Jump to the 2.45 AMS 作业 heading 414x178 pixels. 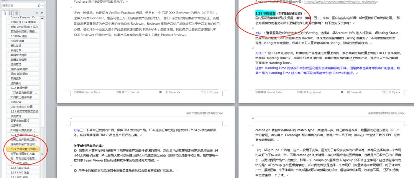pos(23,173)
